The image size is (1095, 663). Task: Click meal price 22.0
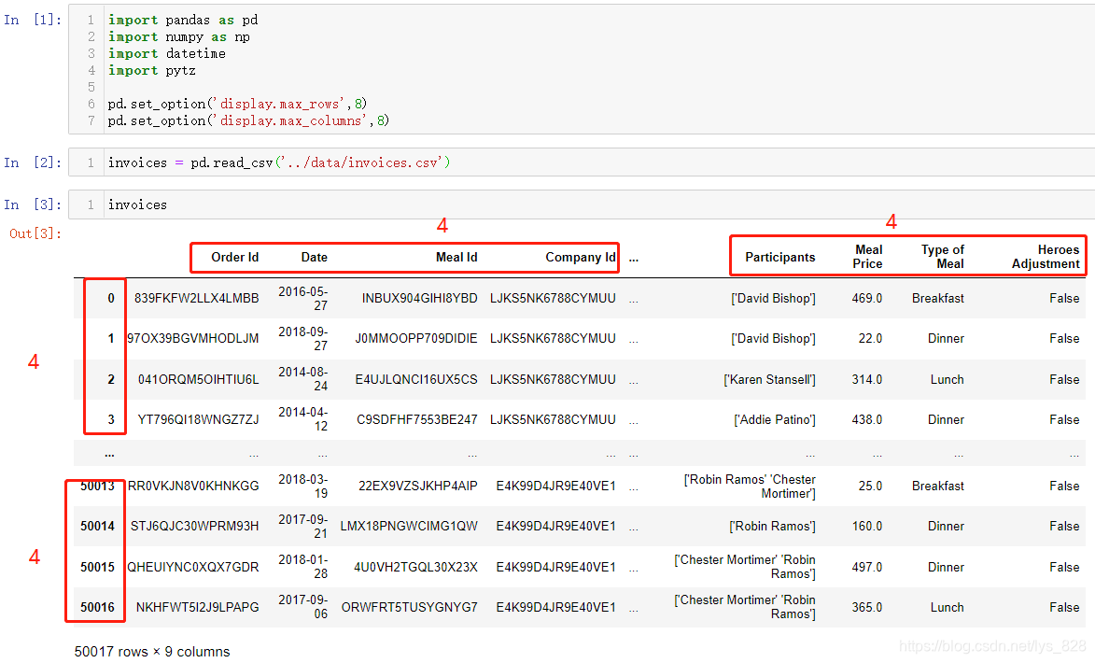pos(870,338)
